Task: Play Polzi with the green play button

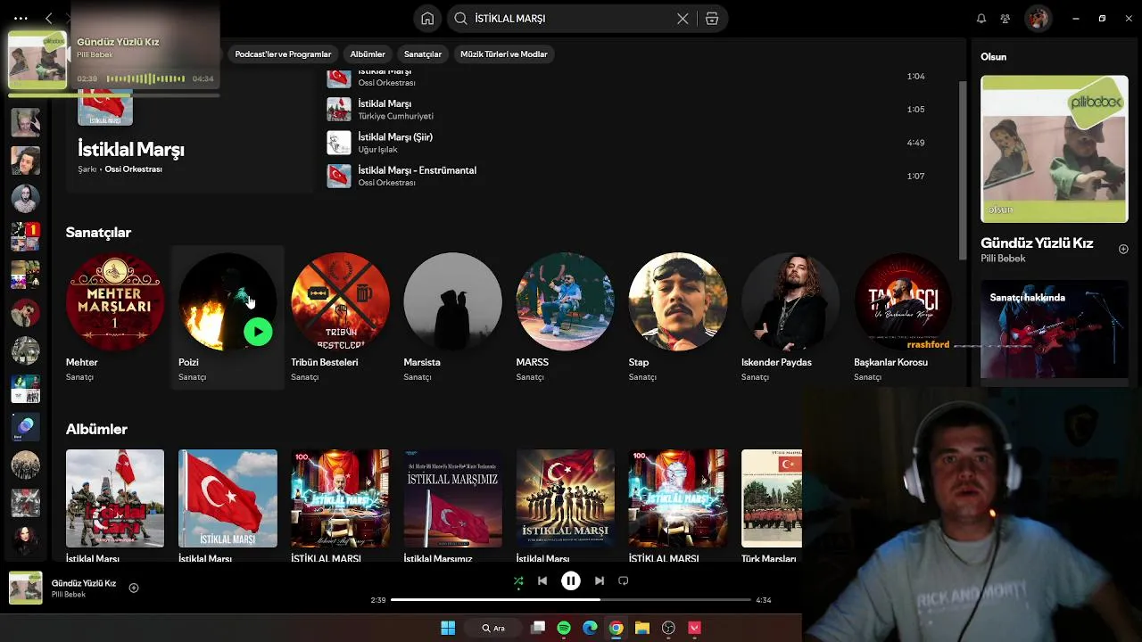Action: click(x=258, y=332)
